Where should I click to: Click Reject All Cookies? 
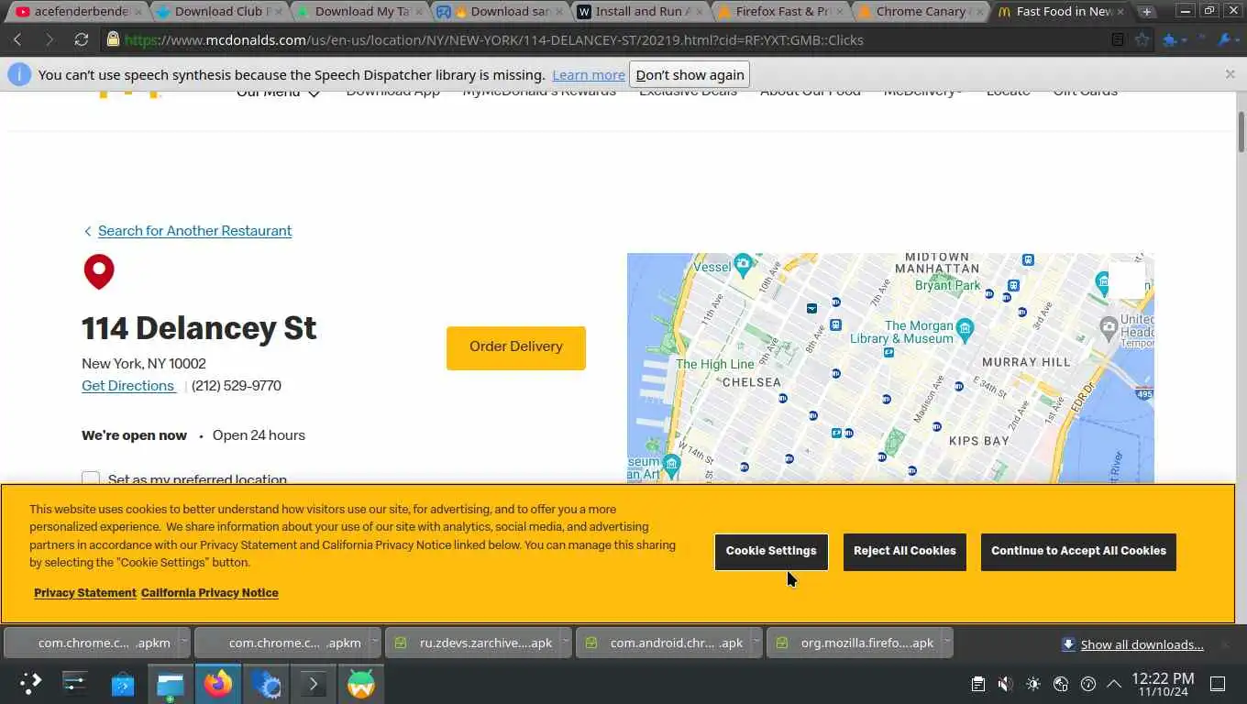point(905,551)
